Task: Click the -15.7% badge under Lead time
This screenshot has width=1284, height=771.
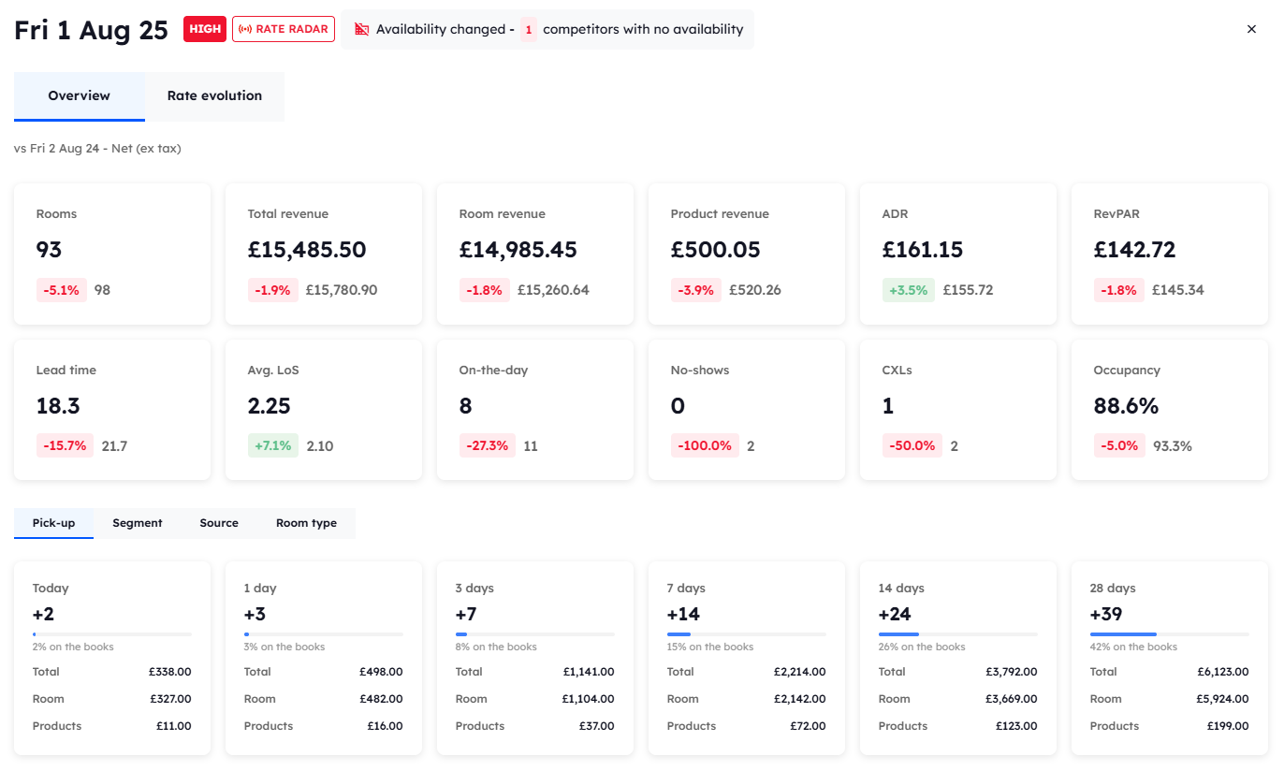Action: [x=66, y=446]
